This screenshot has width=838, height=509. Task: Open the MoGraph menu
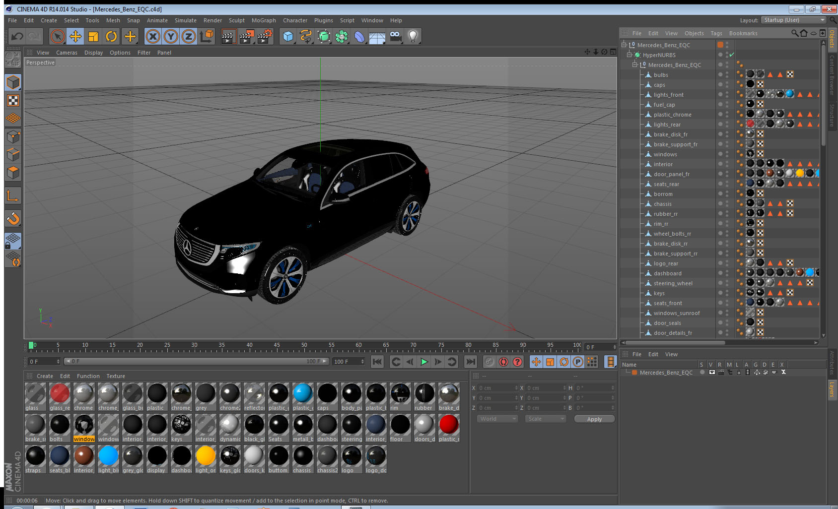click(264, 20)
